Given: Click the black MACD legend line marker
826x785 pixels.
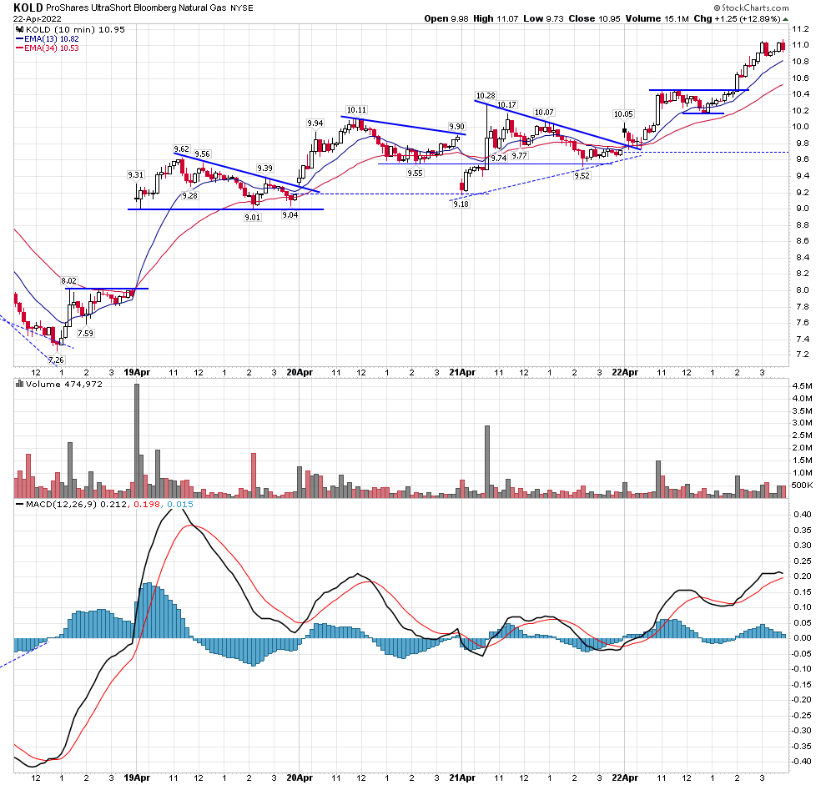Looking at the screenshot, I should tap(19, 504).
